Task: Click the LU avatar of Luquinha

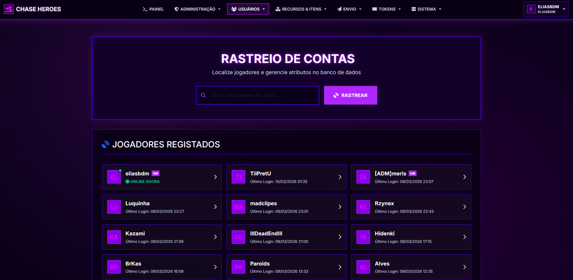Action: pyautogui.click(x=114, y=207)
